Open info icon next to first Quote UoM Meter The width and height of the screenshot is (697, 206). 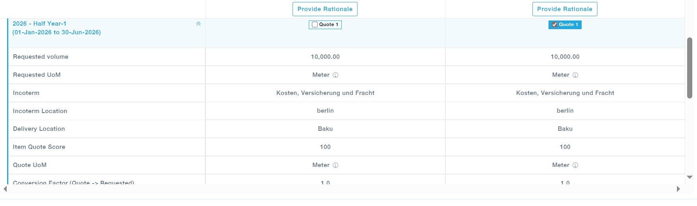336,165
